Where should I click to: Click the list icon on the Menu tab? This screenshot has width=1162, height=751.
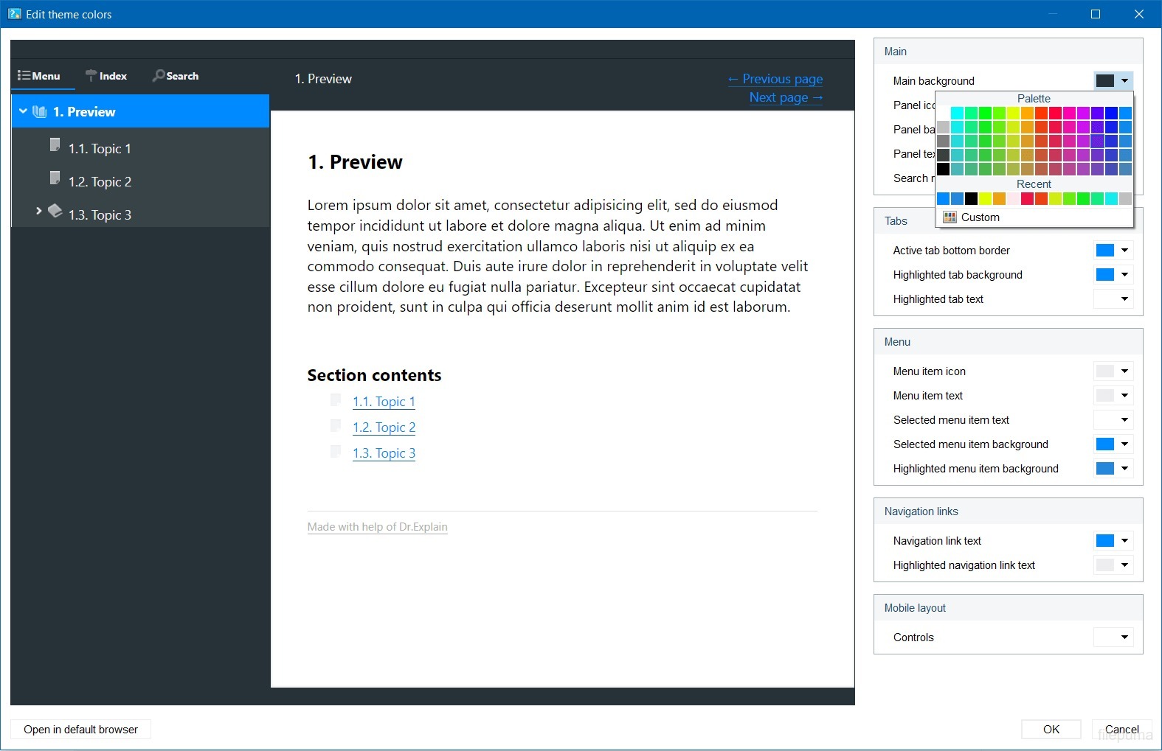click(24, 76)
